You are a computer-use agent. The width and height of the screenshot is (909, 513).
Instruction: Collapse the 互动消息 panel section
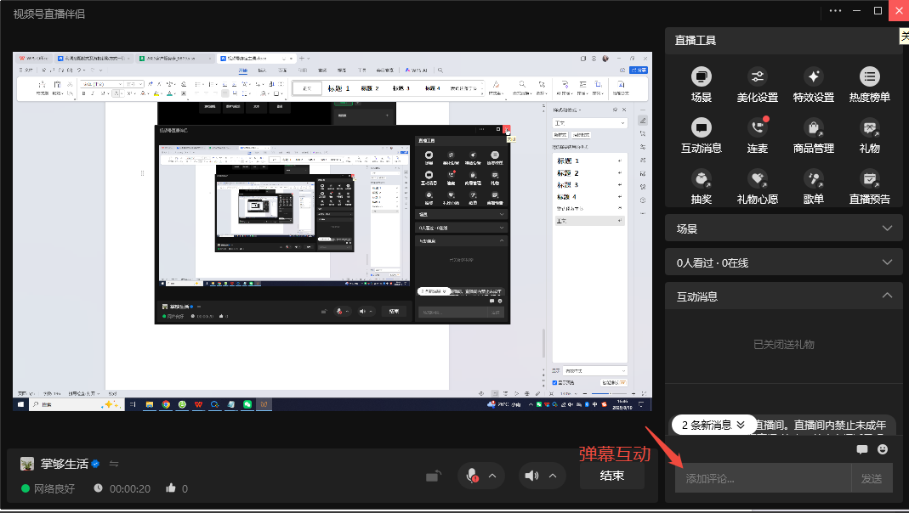(x=887, y=296)
